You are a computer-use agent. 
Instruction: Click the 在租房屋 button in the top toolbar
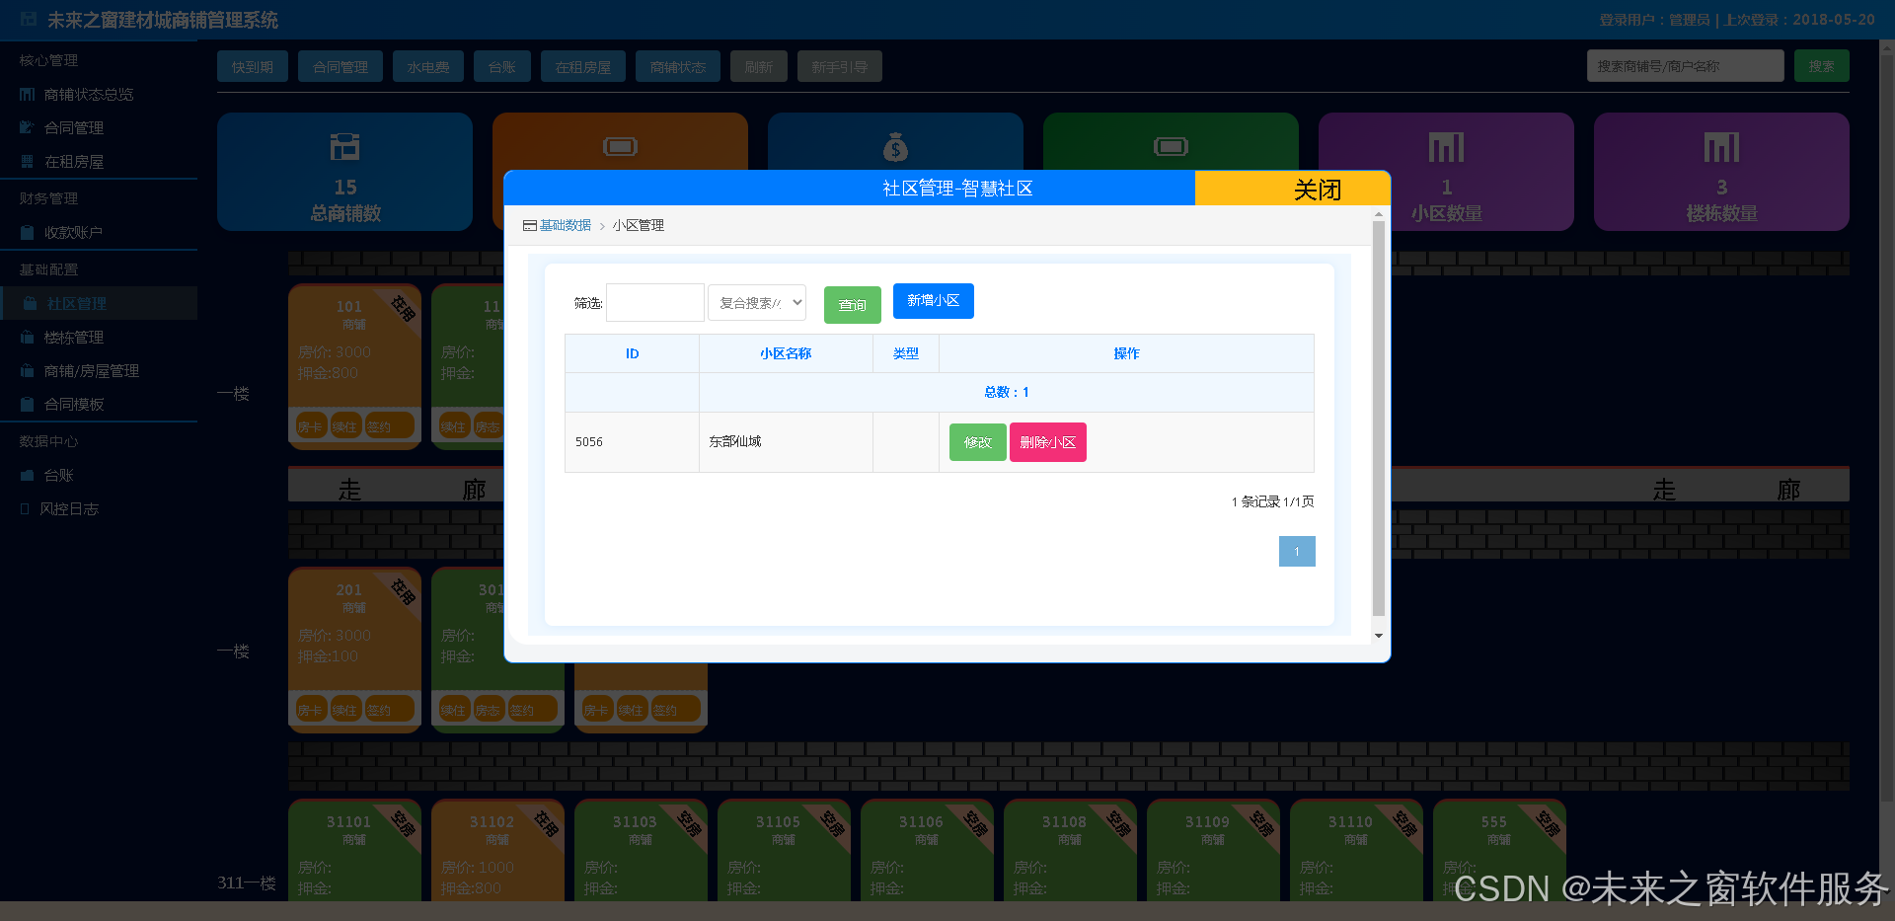coord(583,67)
